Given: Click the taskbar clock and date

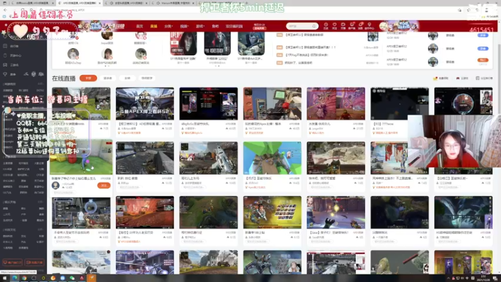Looking at the screenshot, I should [483, 278].
